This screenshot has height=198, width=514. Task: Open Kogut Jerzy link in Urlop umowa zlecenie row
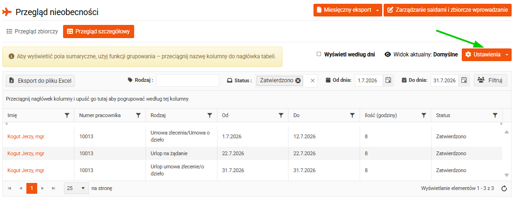[25, 170]
